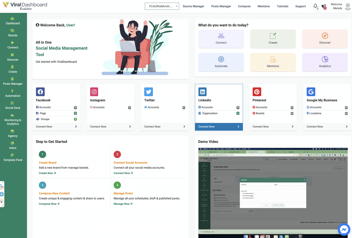Screen dimensions: 352x238
Task: Click the Twitter logo icon
Action: coord(149,92)
